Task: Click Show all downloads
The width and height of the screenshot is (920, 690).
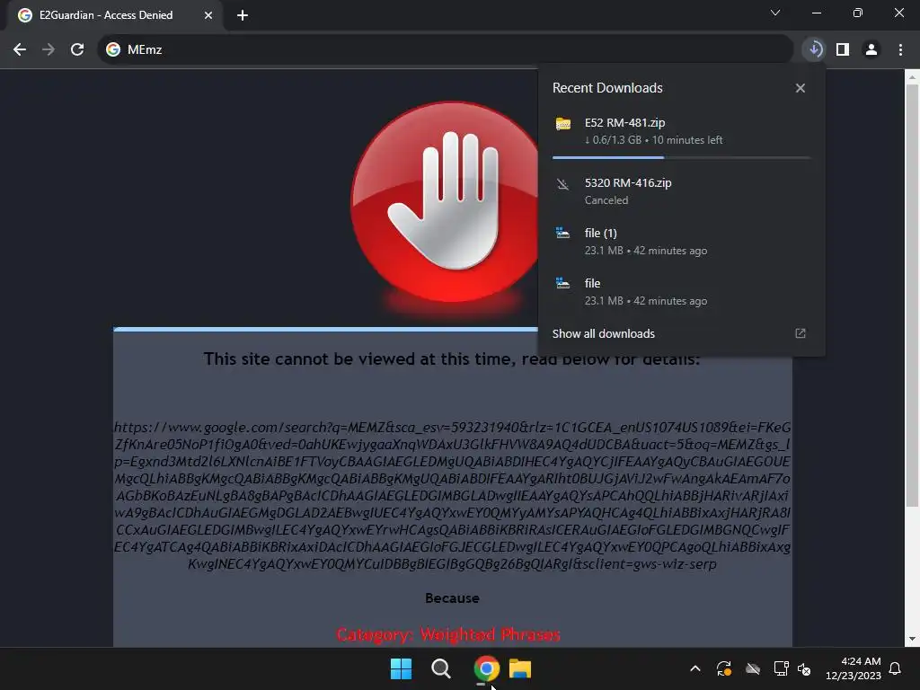Action: pyautogui.click(x=603, y=334)
